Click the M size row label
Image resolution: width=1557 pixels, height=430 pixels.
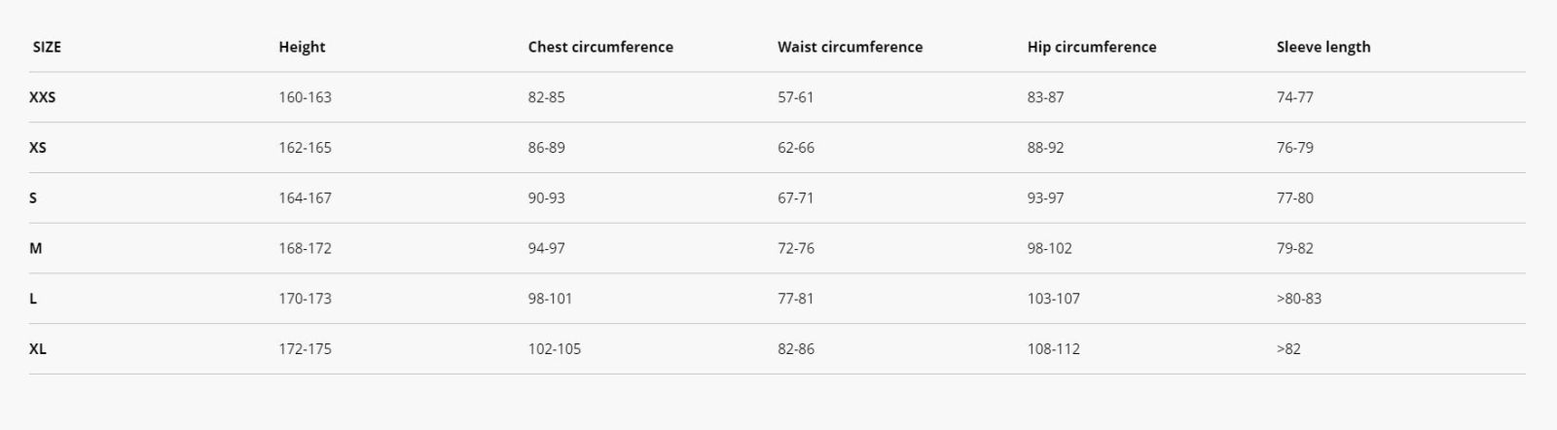tap(35, 249)
